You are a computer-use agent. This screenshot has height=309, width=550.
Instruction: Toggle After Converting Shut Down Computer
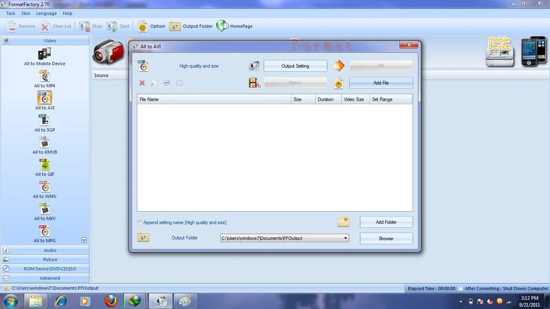(x=461, y=288)
